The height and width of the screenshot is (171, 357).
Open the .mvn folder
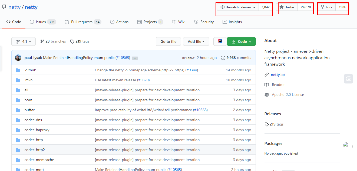point(28,80)
